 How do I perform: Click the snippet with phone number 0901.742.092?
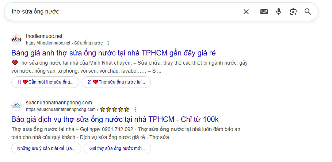126,133
